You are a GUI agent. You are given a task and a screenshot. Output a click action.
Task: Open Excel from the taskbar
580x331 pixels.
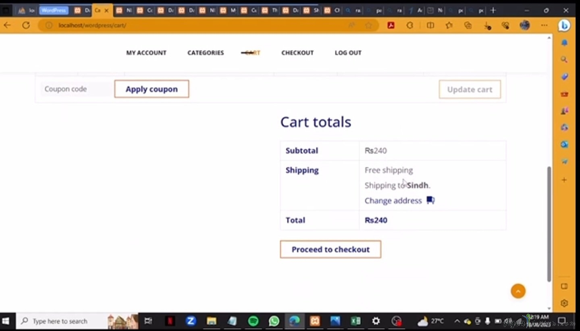pyautogui.click(x=355, y=321)
